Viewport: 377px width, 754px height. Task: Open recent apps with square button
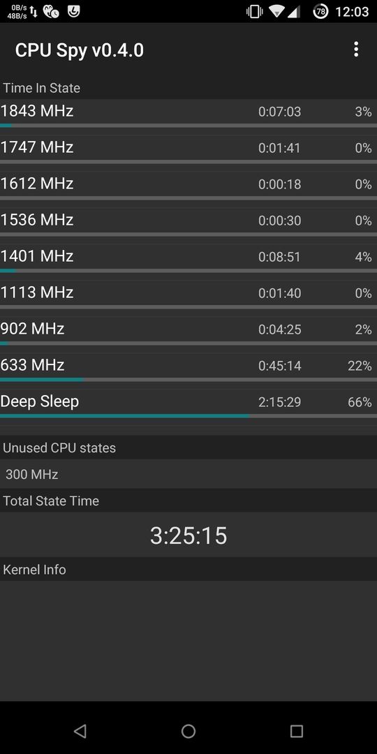297,732
